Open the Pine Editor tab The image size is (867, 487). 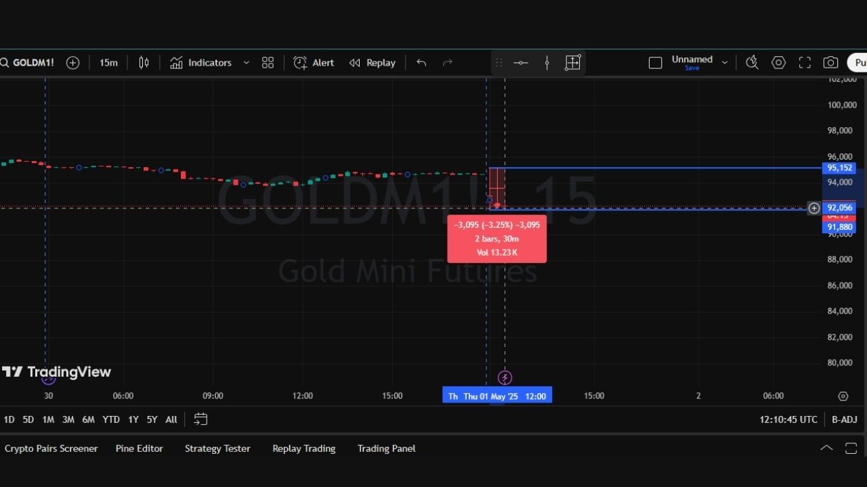point(140,448)
